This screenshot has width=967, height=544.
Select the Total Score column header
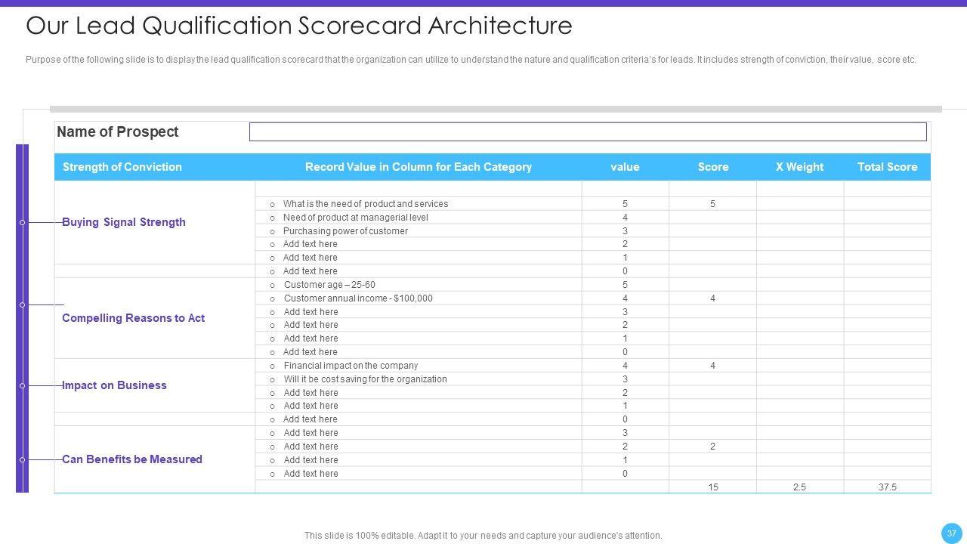tap(887, 167)
